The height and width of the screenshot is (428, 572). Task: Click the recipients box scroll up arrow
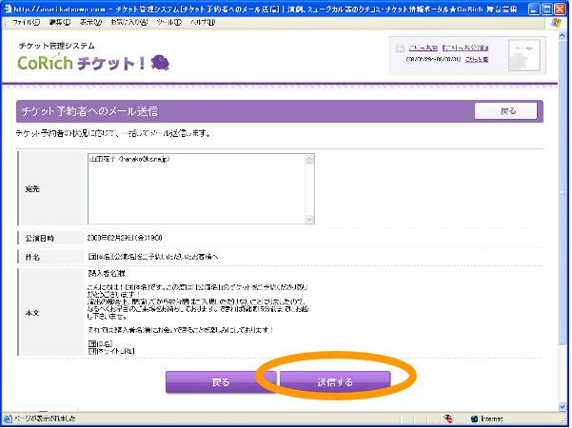[309, 160]
